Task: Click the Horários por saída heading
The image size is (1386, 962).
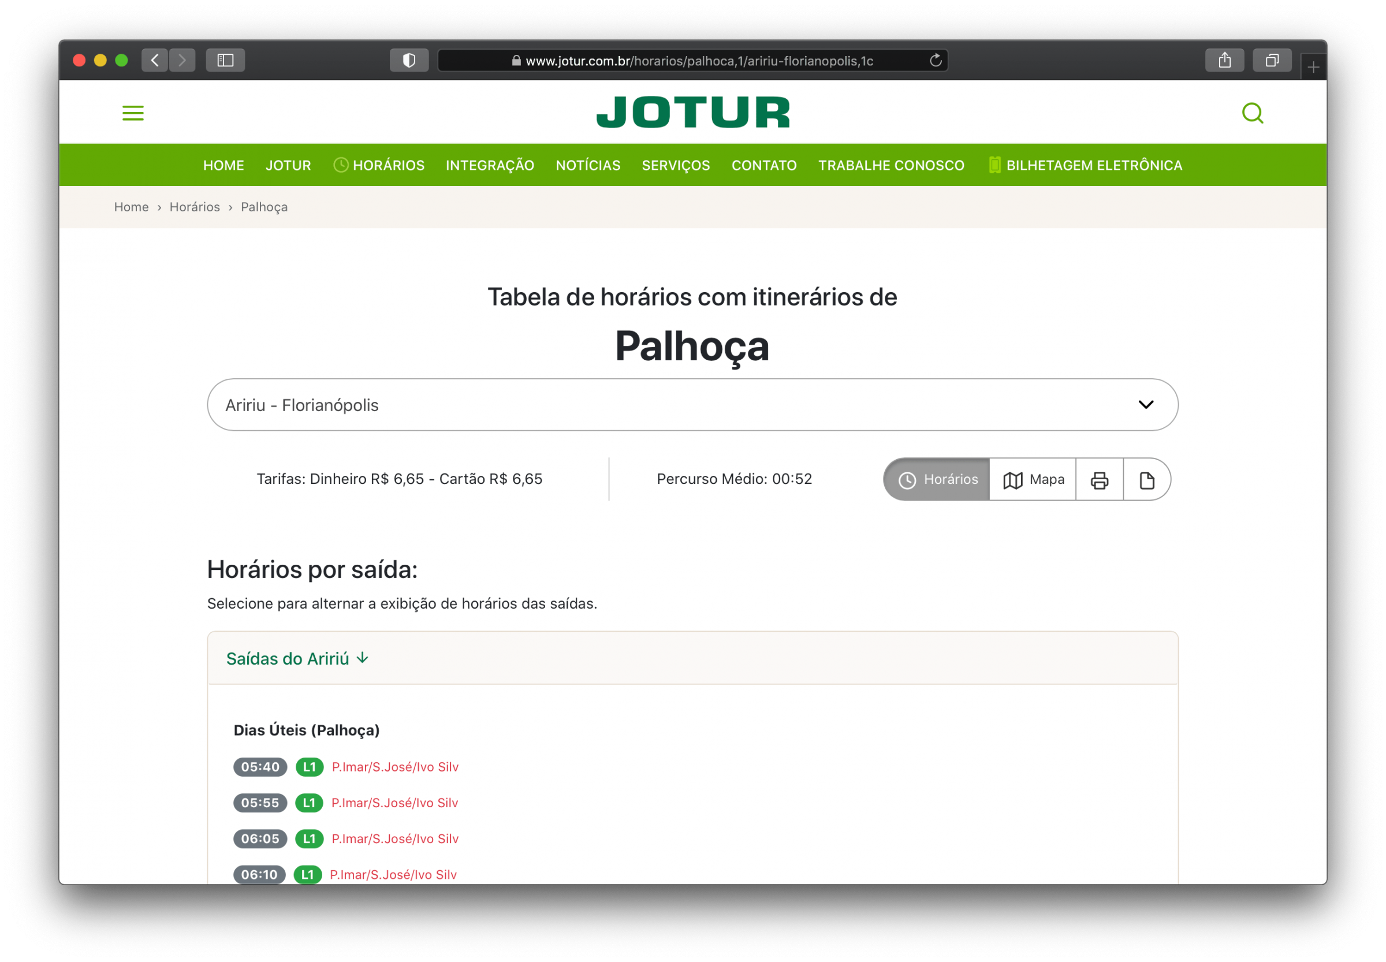Action: [x=312, y=569]
